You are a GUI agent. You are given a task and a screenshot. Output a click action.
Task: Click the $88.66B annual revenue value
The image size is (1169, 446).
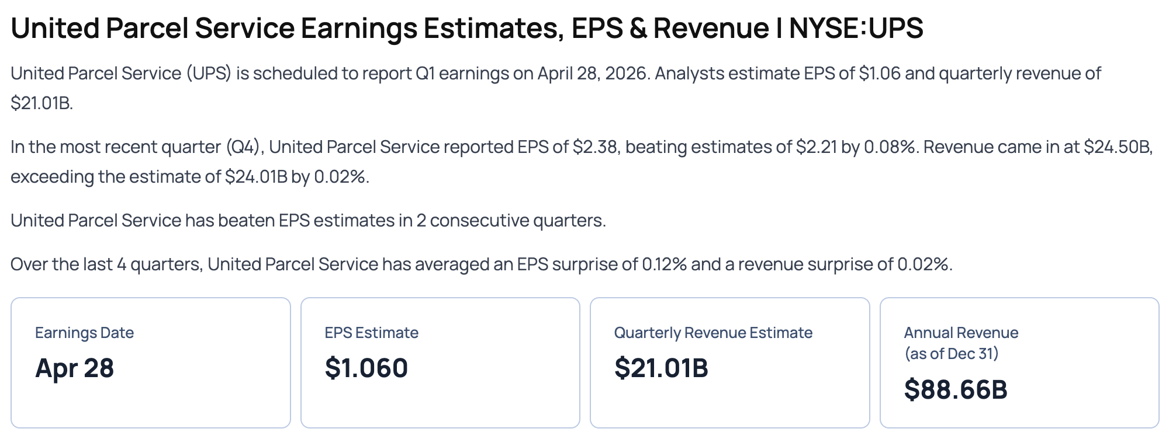956,389
